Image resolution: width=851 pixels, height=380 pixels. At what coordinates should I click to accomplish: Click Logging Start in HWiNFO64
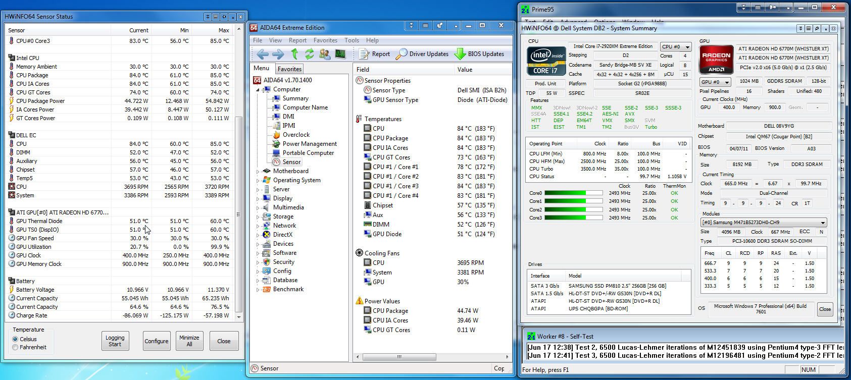click(x=115, y=341)
